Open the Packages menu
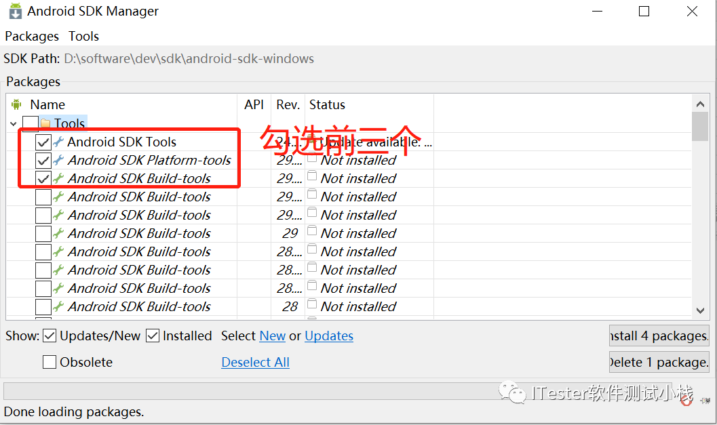717x425 pixels. 32,36
